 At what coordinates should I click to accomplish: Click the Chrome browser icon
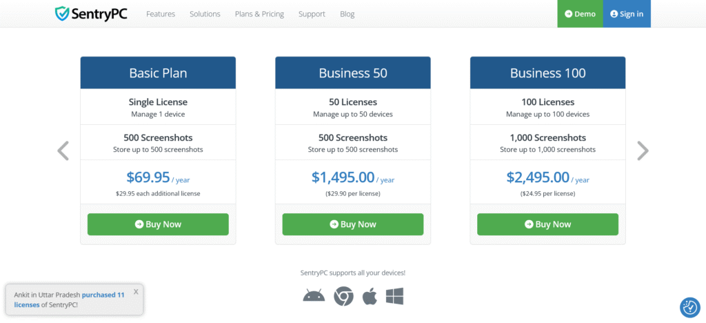[343, 297]
